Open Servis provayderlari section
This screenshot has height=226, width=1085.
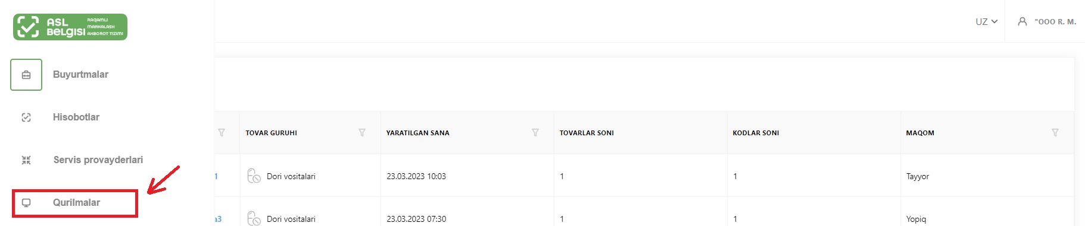click(98, 160)
